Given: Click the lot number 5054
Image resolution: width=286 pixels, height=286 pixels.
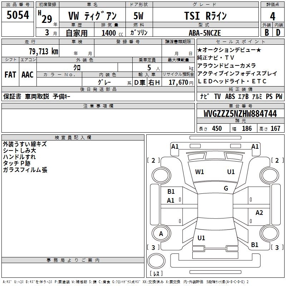Looking at the screenshot, I should (x=18, y=16).
